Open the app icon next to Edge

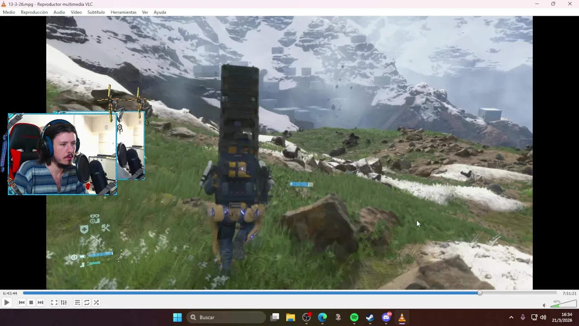(x=338, y=317)
